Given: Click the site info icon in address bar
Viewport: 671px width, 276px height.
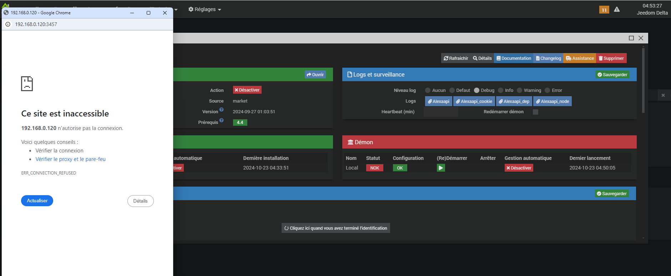Looking at the screenshot, I should click(8, 24).
